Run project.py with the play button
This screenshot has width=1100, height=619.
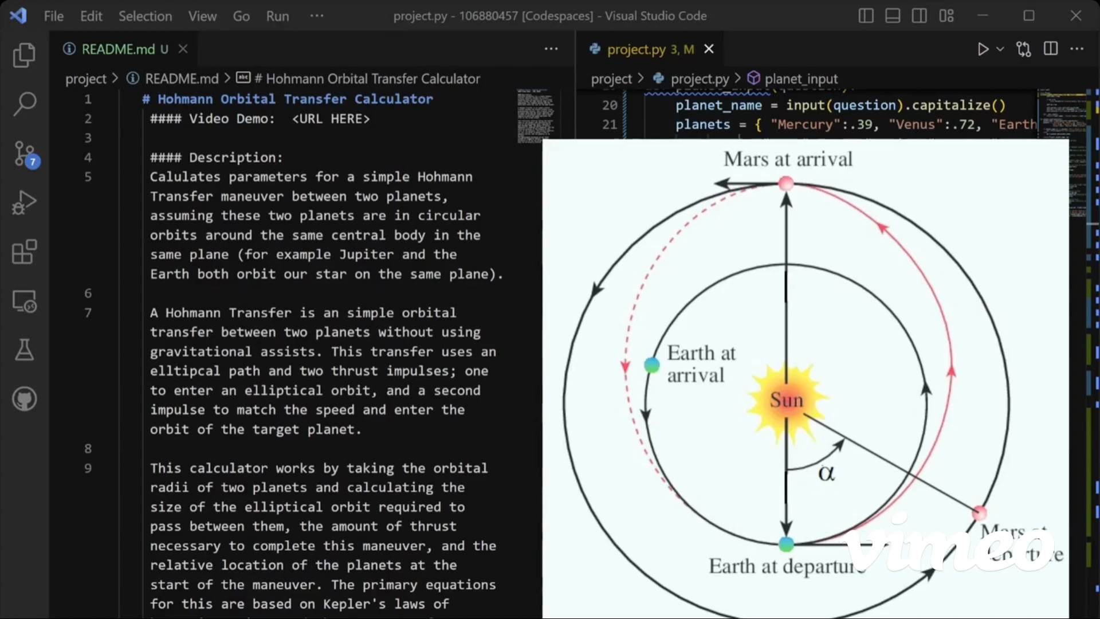coord(982,49)
